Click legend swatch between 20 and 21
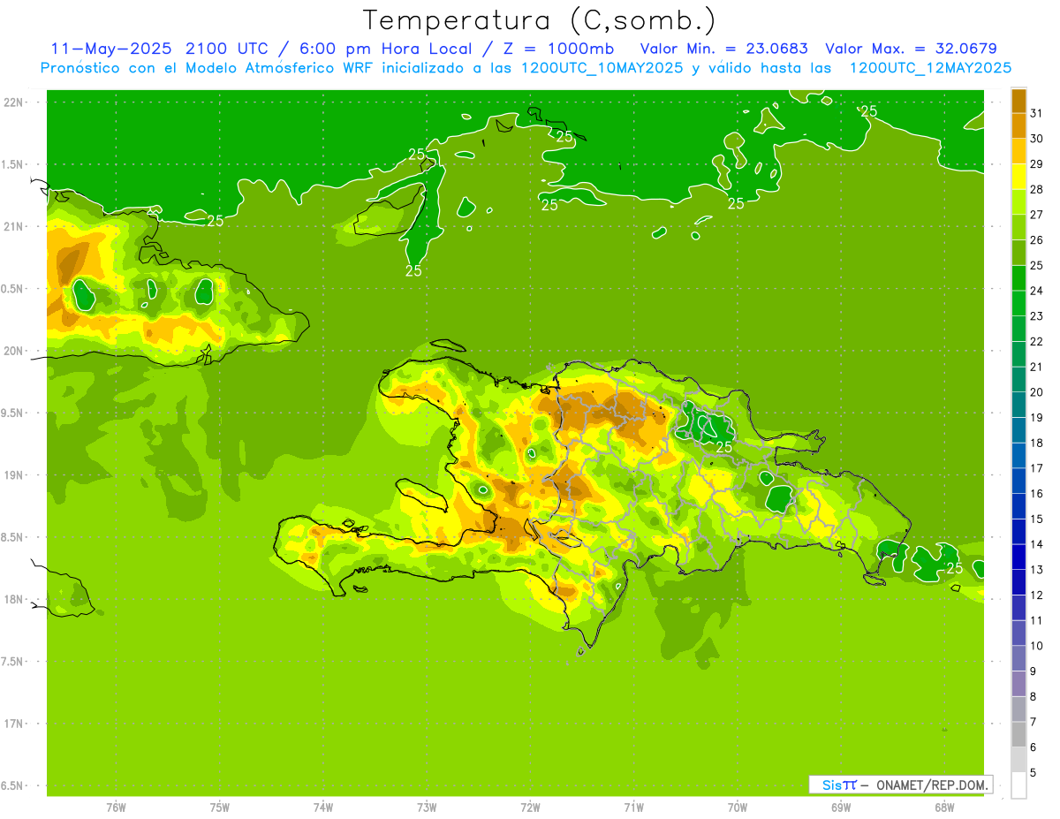The image size is (1060, 819). pos(1019,380)
